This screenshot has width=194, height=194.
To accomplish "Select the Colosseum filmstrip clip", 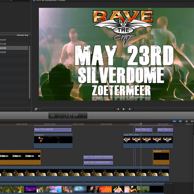I will (x=85, y=174).
